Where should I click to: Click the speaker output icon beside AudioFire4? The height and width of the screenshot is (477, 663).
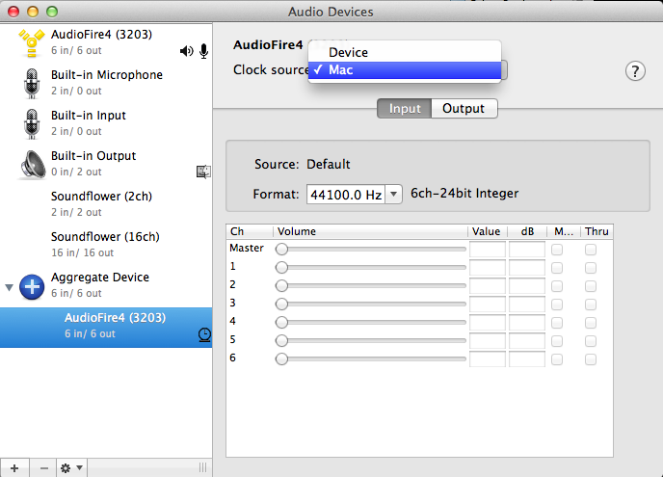[187, 51]
